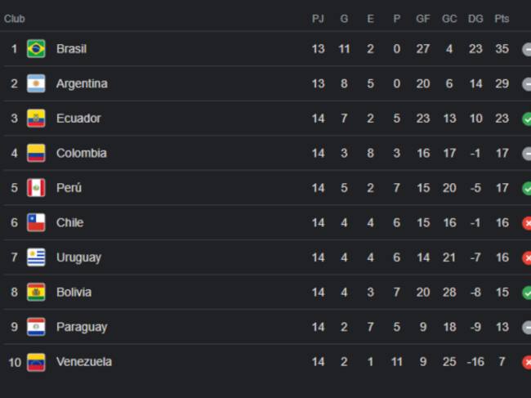531x398 pixels.
Task: Click Brasil's gray draw result icon
Action: (527, 49)
